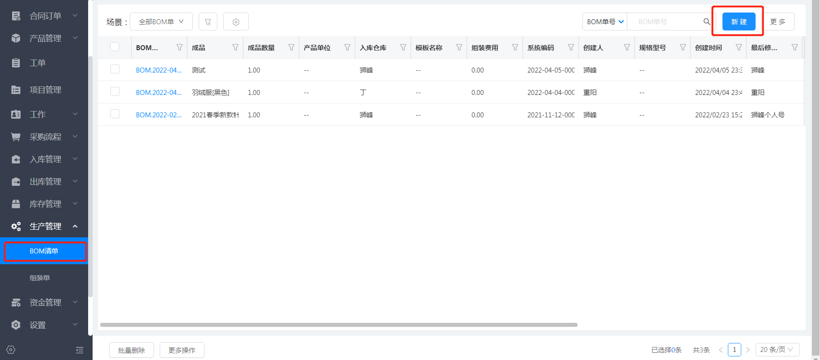
Task: Click the 生产管理 gears icon
Action: click(x=16, y=226)
